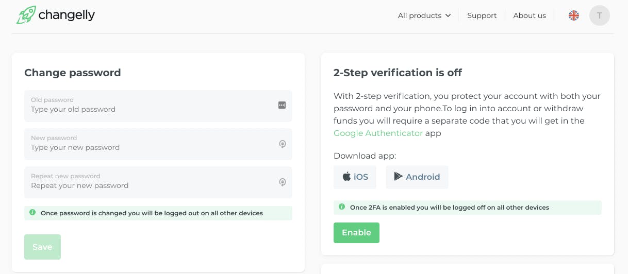
Task: Click the info icon beside password notice
Action: [32, 213]
